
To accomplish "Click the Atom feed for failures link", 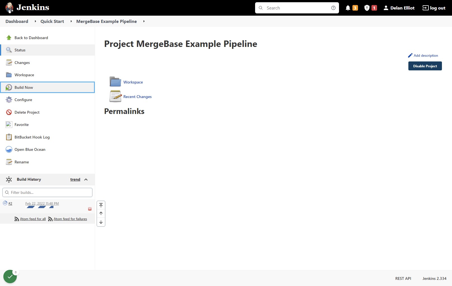I will point(70,219).
